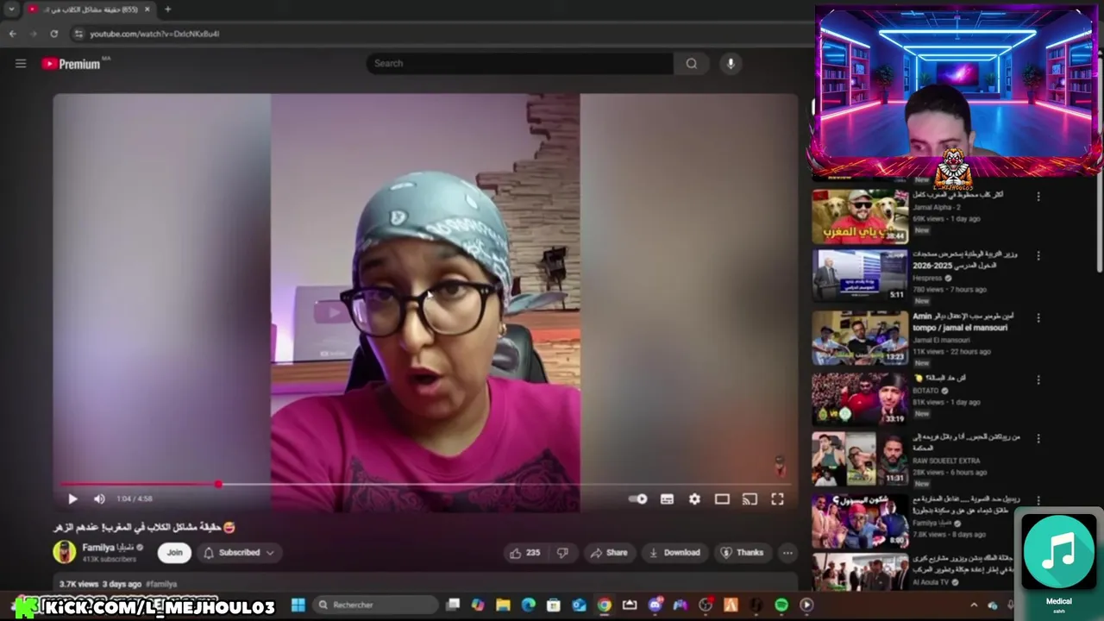Open Familya channel avatar
1104x621 pixels.
point(65,552)
